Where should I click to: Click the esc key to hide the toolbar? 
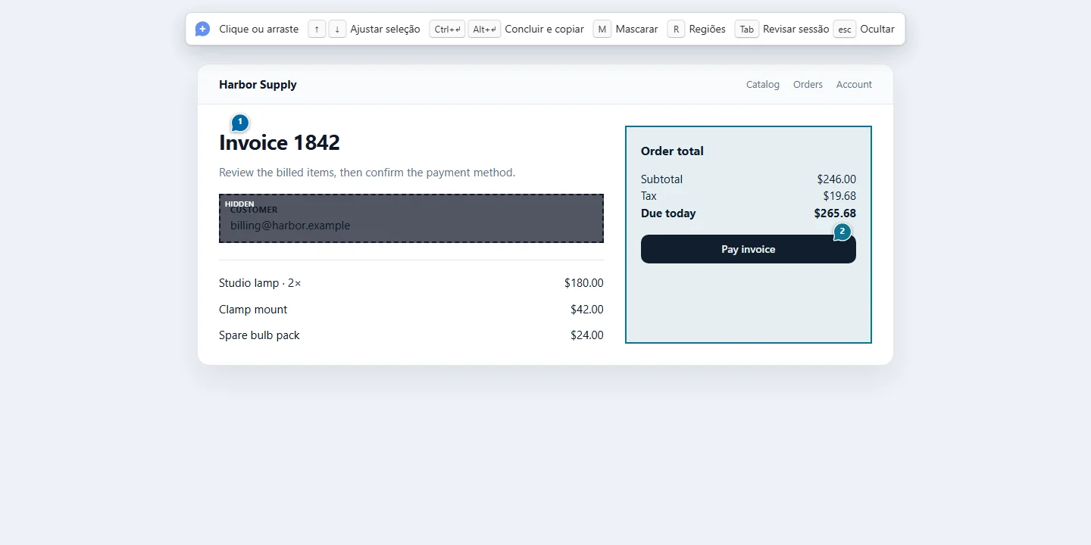click(x=845, y=29)
